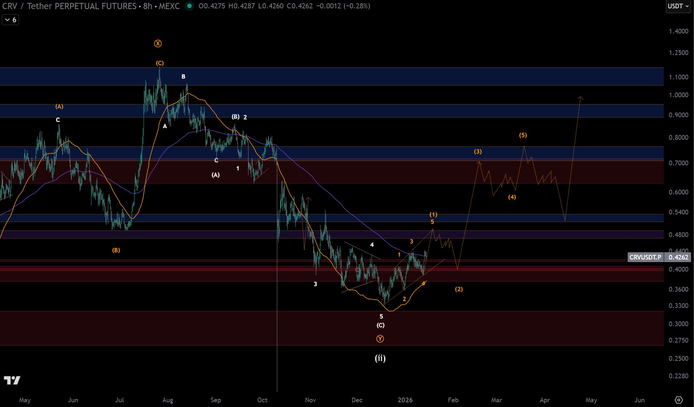Click the CRV / Tether PERPETUAL FUTURES title

point(69,6)
